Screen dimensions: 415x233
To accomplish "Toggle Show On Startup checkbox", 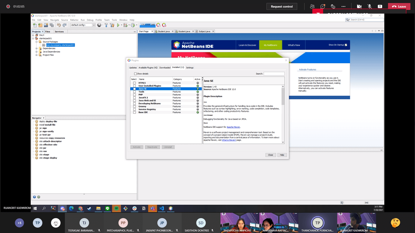I will click(346, 45).
